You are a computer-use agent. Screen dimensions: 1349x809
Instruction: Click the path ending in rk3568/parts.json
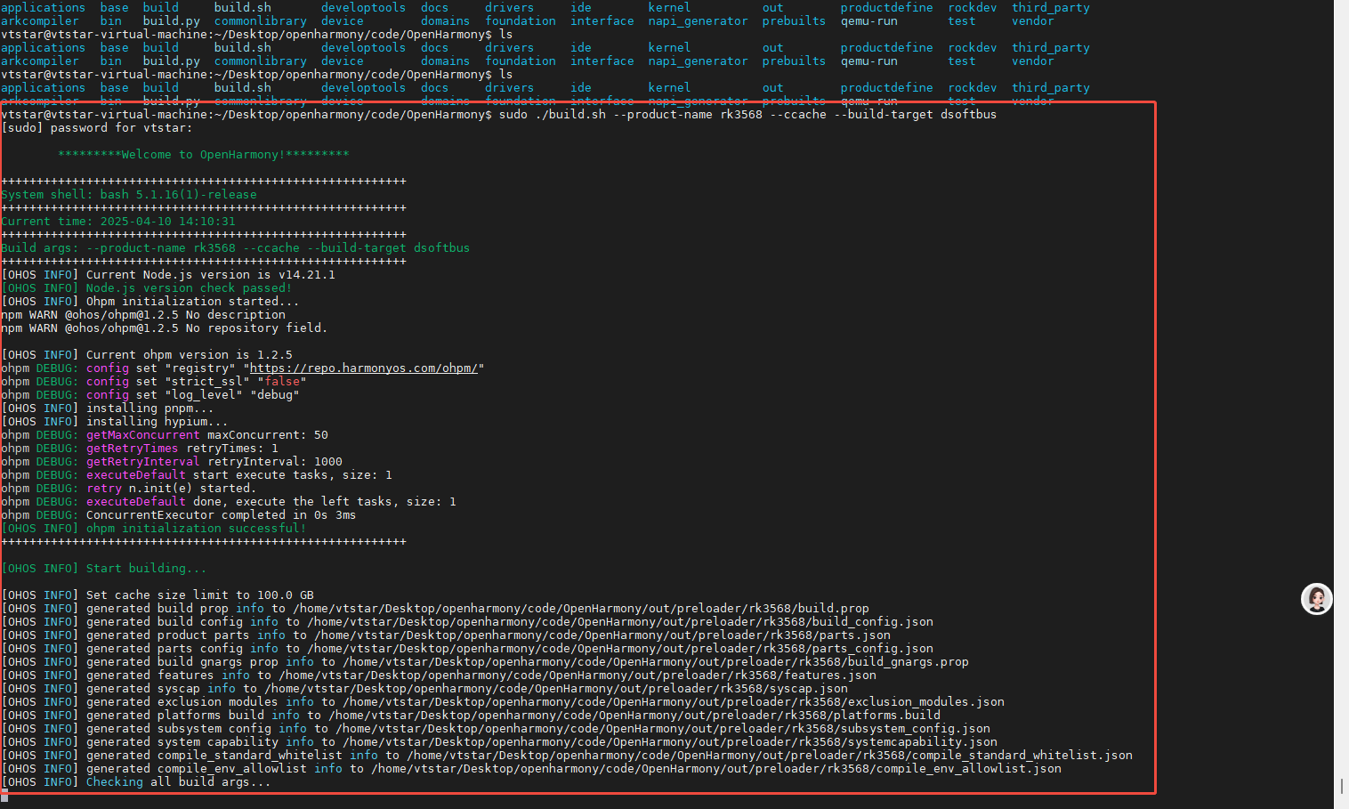click(x=602, y=635)
